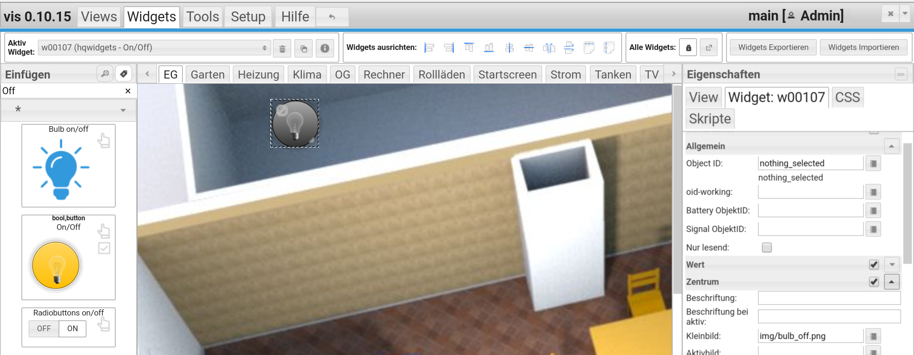Click Widgets Exportieren button

pyautogui.click(x=773, y=47)
